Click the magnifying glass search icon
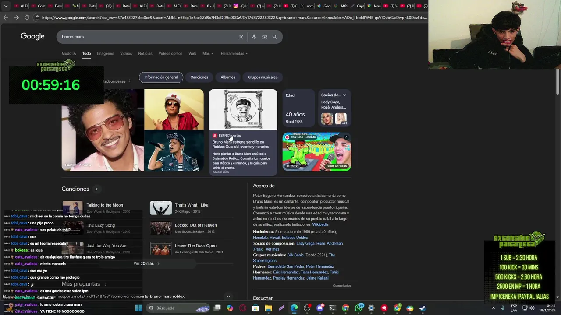 (275, 37)
